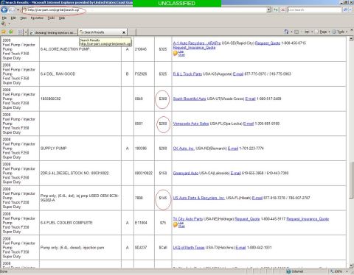Open Tri City Auto Parts link
The height and width of the screenshot is (275, 354).
188,218
